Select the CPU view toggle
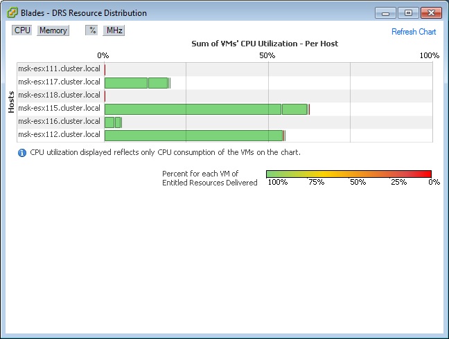The image size is (449, 339). coord(21,30)
